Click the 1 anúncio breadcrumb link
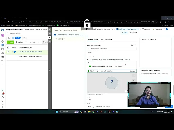Image resolution: width=174 pixels, height=130 pixels. point(147,29)
